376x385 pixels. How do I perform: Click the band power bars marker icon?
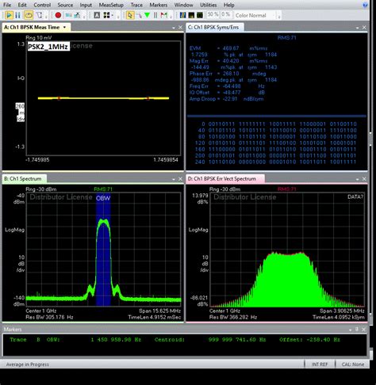155,15
